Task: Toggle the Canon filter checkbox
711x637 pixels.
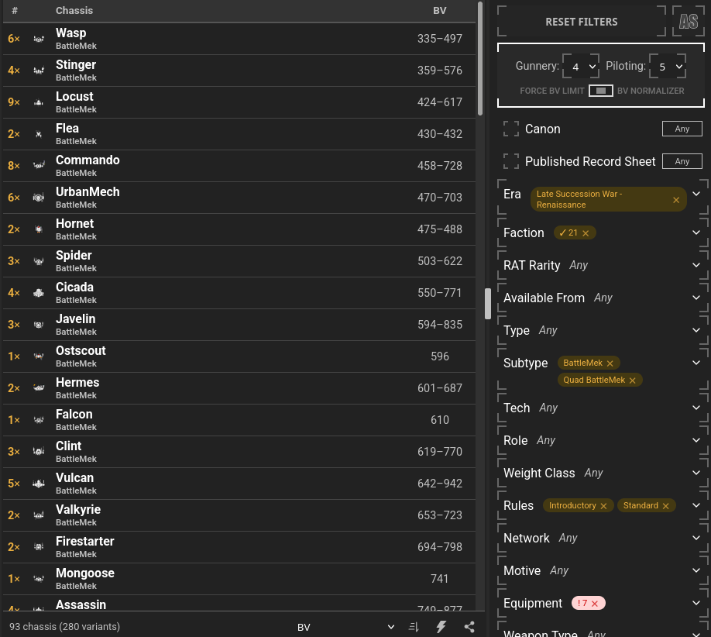Action: [511, 129]
